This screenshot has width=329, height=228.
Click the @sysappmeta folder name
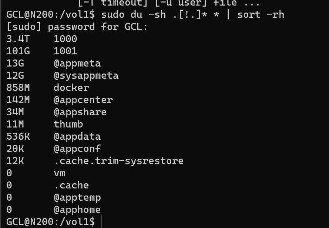(x=86, y=76)
